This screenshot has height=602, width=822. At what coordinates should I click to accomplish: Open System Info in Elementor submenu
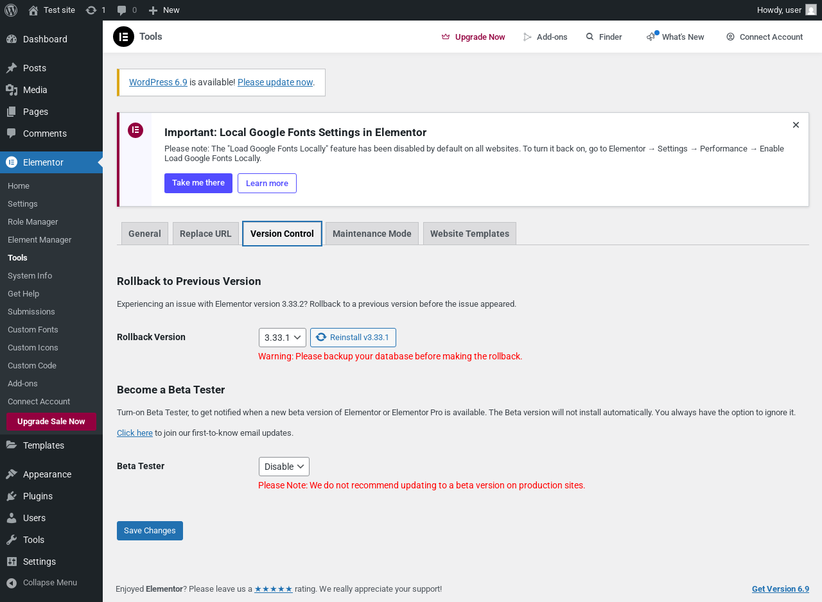tap(30, 275)
